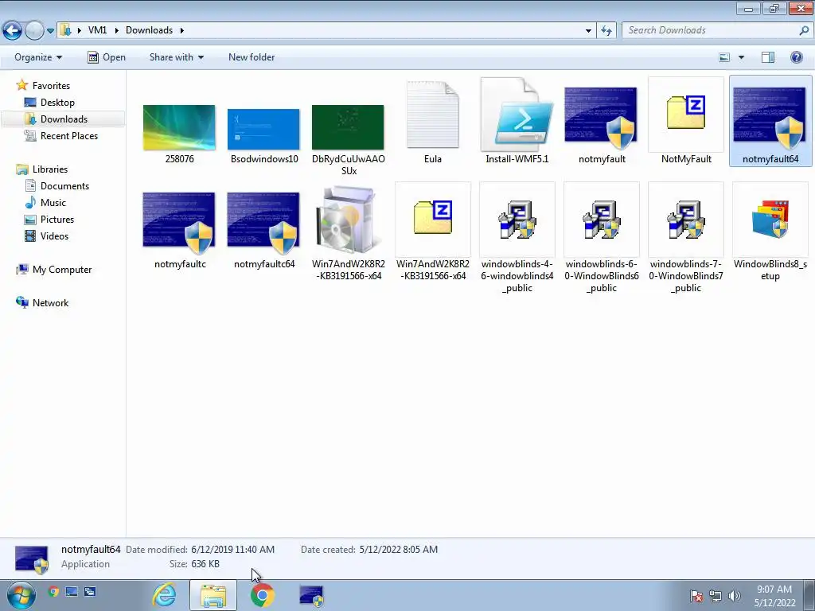The height and width of the screenshot is (611, 815).
Task: Select the notmyfault application icon
Action: (602, 117)
